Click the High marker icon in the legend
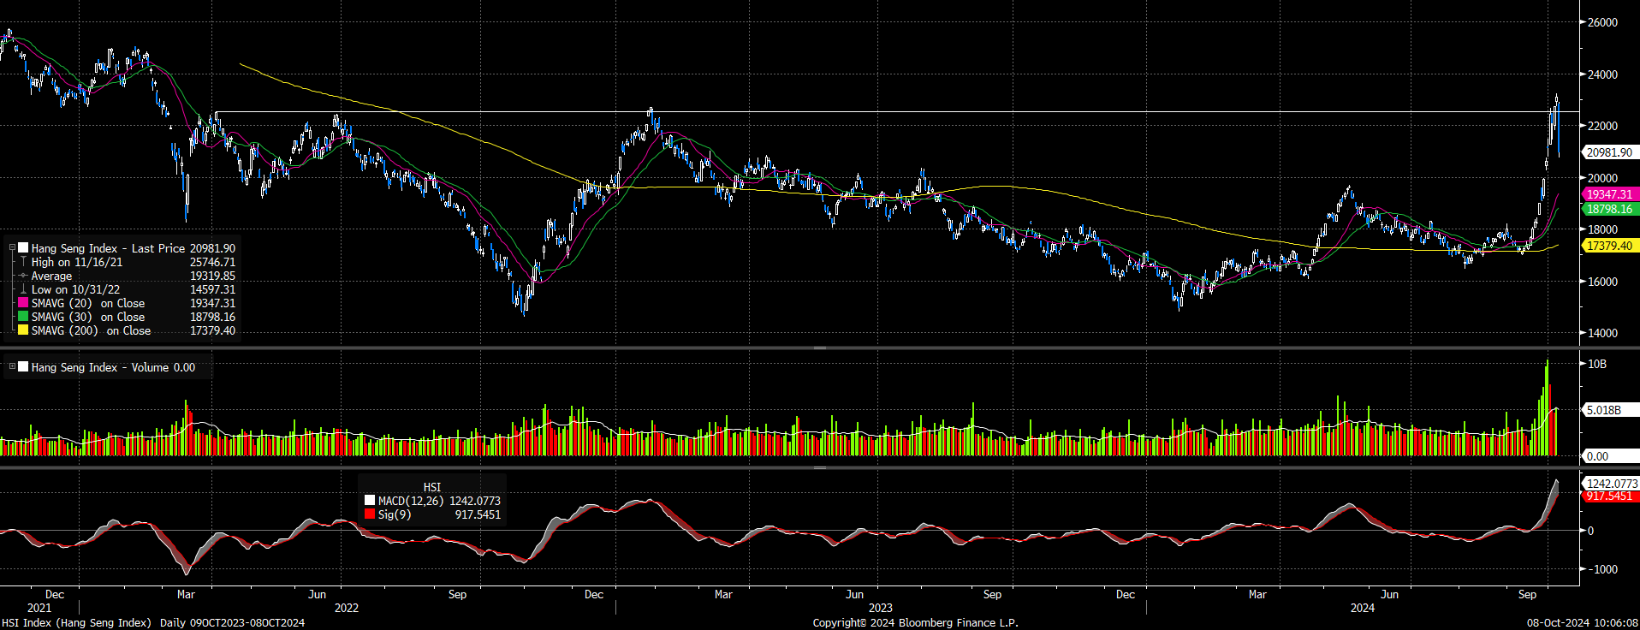Image resolution: width=1640 pixels, height=630 pixels. coord(23,262)
